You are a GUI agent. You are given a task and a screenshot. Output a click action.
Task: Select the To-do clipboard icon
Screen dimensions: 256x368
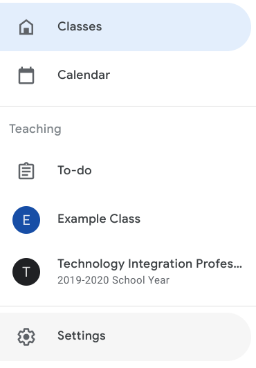[26, 171]
